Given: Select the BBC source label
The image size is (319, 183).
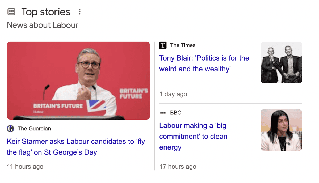Looking at the screenshot, I should 176,113.
